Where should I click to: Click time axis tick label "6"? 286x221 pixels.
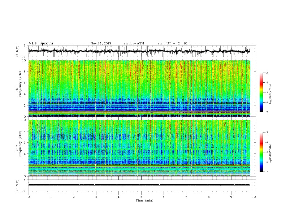pos(164,197)
